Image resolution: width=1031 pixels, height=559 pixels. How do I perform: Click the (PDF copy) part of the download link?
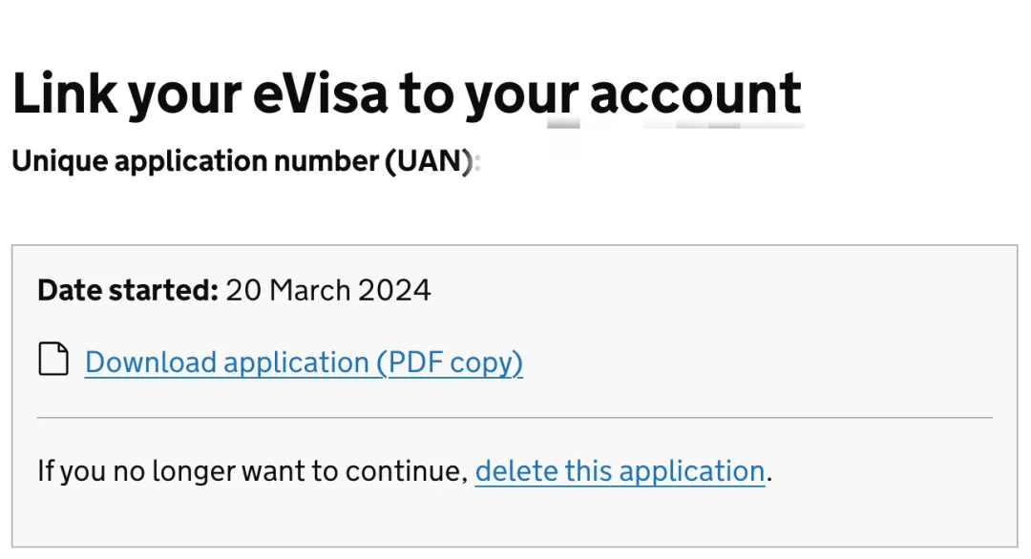[450, 362]
